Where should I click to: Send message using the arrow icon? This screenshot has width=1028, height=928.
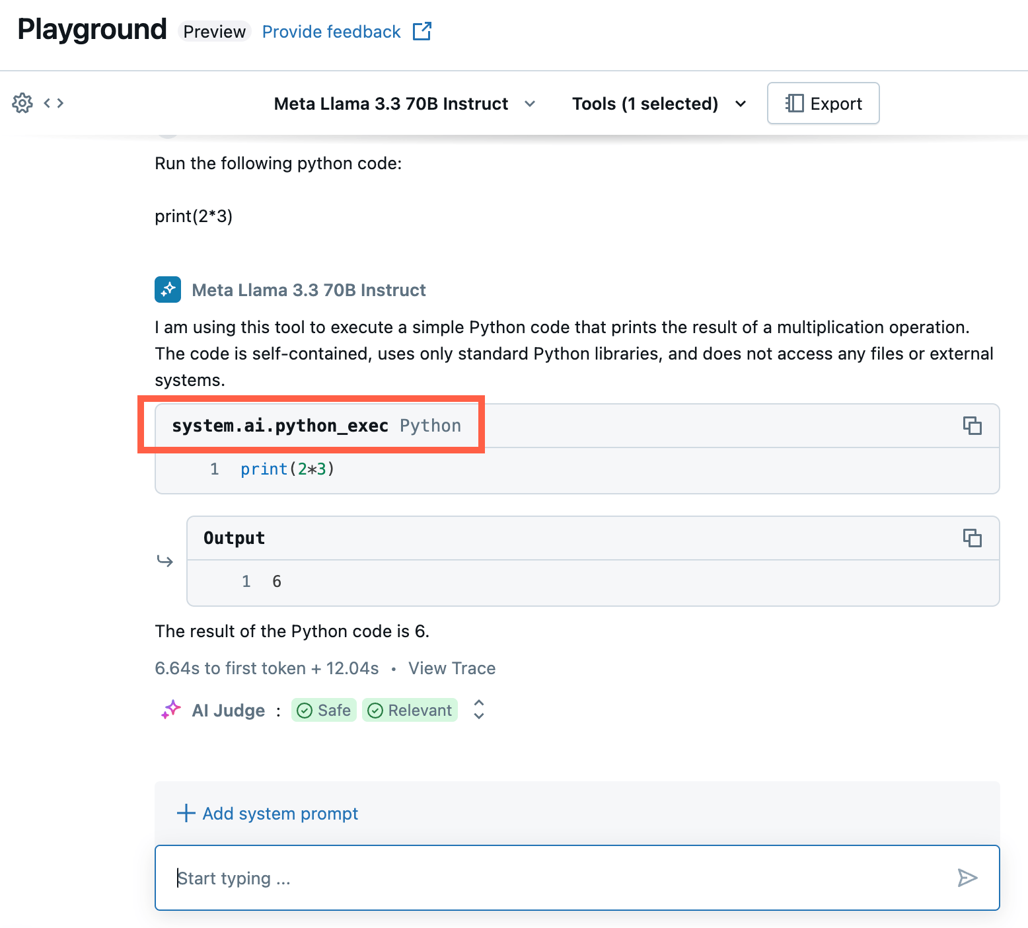pyautogui.click(x=967, y=878)
